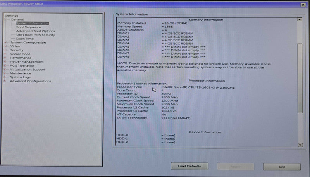Collapse the General tree node

[6, 19]
